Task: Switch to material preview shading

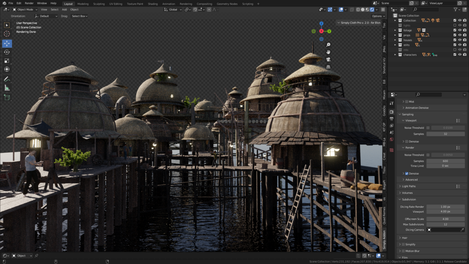Action: tap(367, 9)
